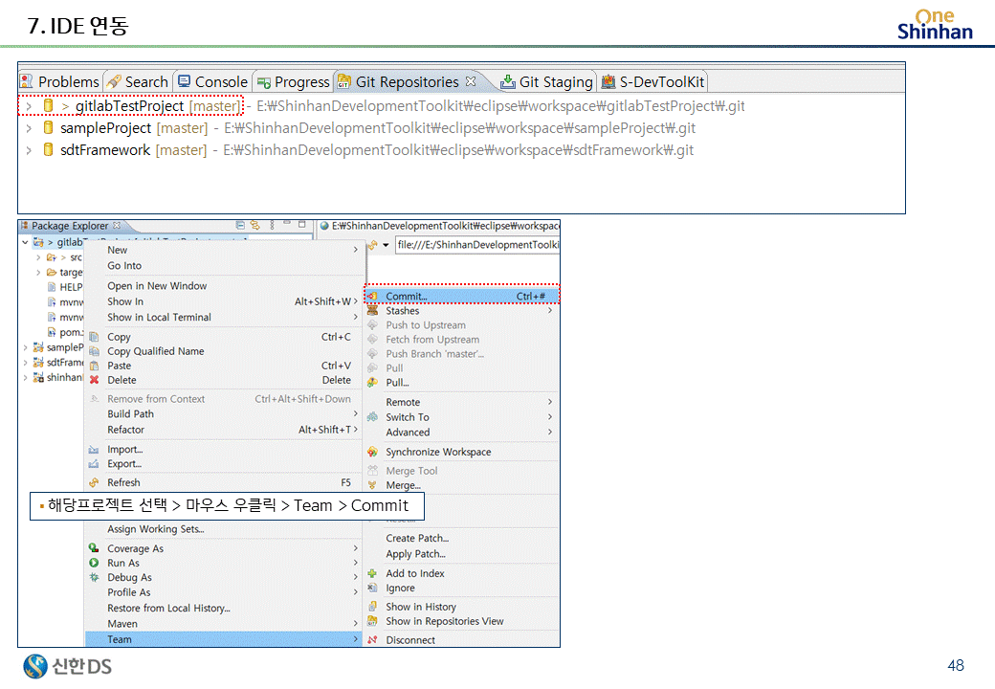Open Coverage As submenu
This screenshot has width=995, height=689.
[223, 548]
